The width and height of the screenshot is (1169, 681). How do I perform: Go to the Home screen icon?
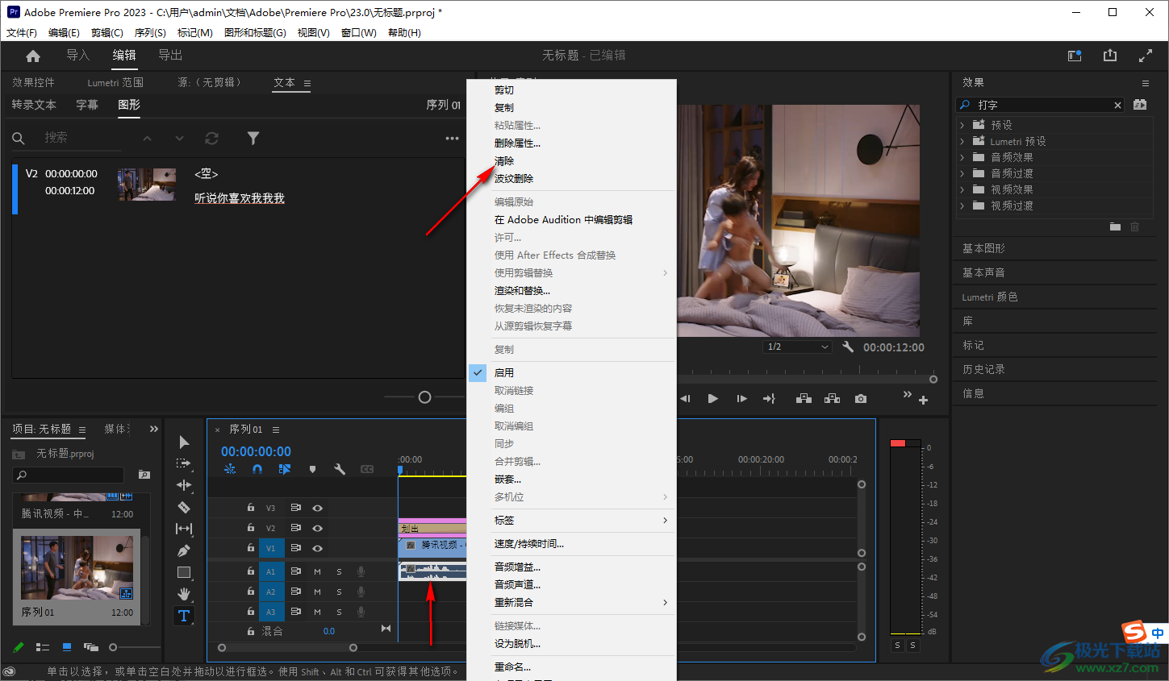33,56
